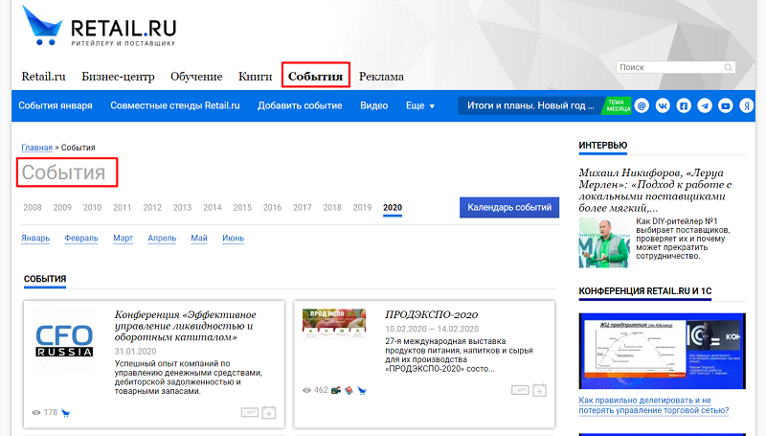Click in the Поиск search field
The image size is (766, 436).
676,67
